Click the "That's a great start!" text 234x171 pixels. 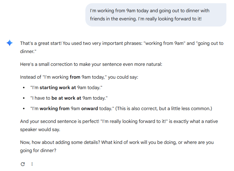tap(41, 43)
